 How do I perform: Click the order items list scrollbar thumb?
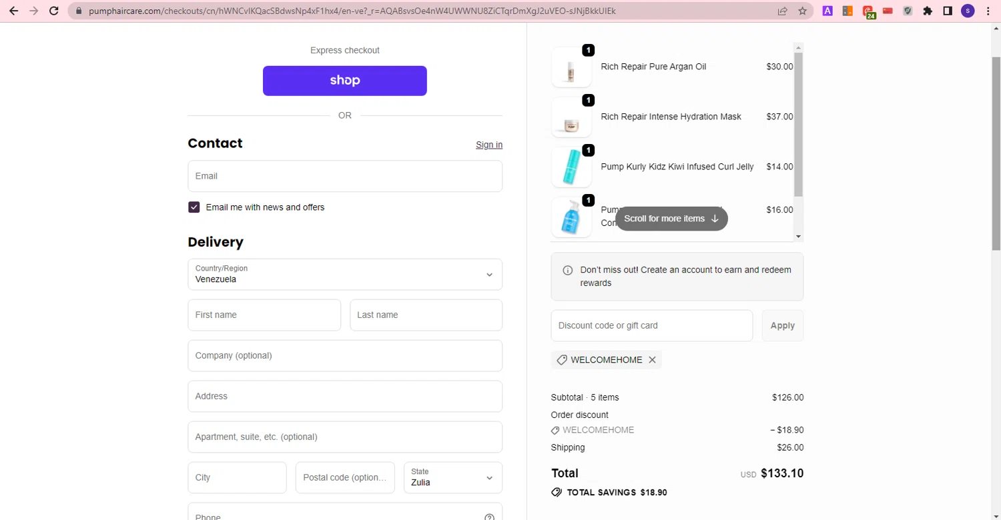(798, 125)
